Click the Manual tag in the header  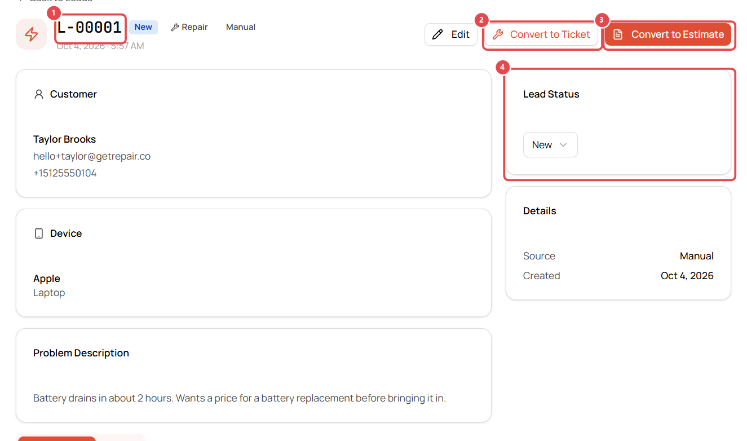tap(241, 27)
